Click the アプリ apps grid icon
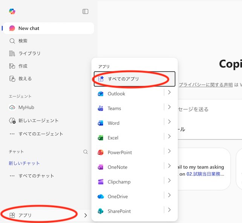 point(12,215)
